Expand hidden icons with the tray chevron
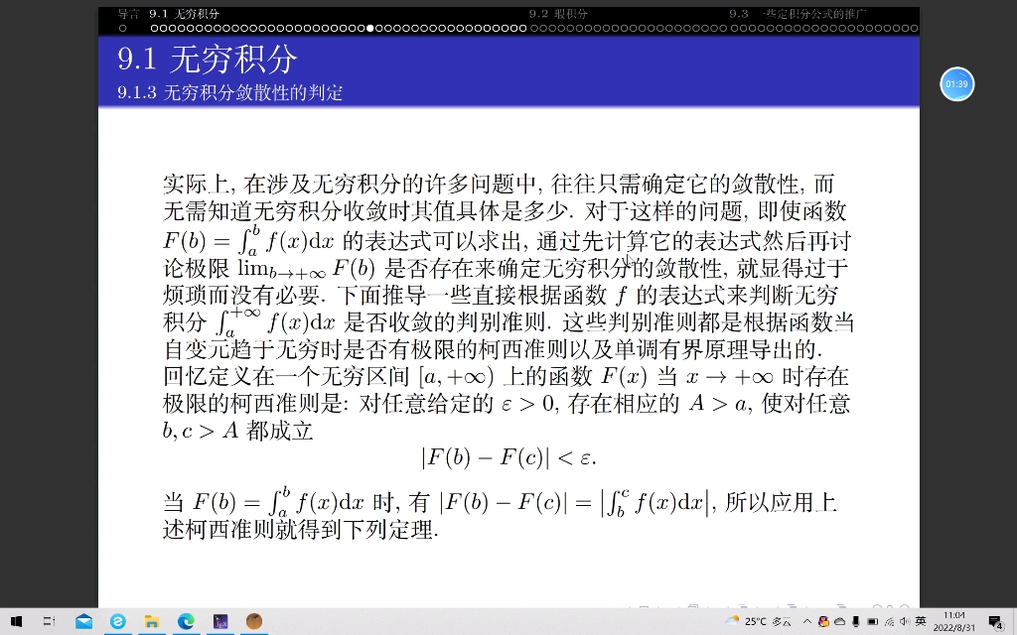 (807, 622)
